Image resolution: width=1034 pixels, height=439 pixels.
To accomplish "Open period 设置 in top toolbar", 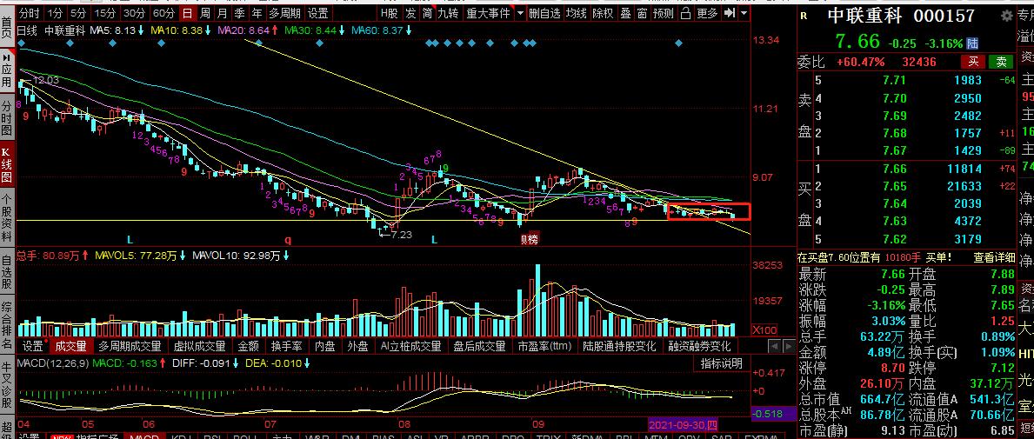I will 317,13.
